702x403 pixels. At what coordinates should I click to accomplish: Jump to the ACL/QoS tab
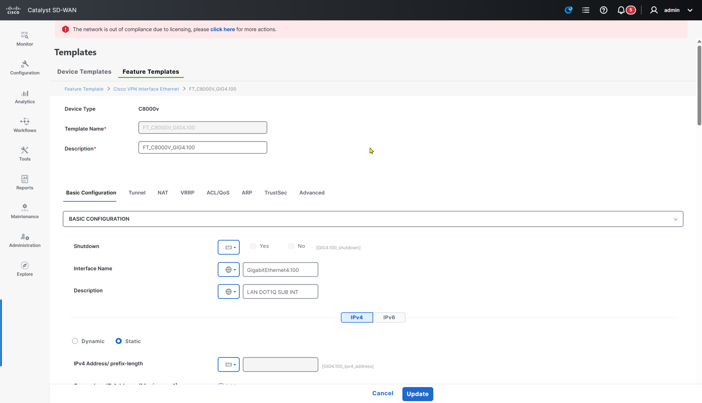pyautogui.click(x=218, y=193)
